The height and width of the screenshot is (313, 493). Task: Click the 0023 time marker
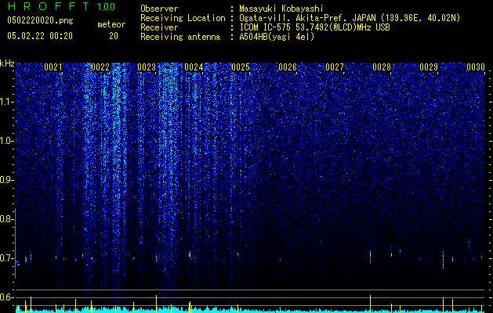tap(147, 67)
